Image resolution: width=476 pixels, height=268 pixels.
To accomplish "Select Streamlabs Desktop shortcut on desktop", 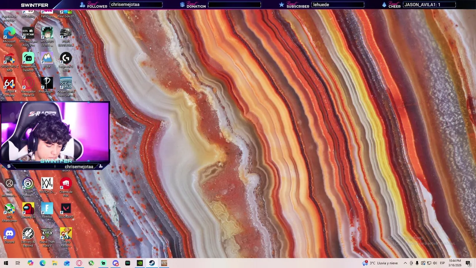I will [x=28, y=62].
